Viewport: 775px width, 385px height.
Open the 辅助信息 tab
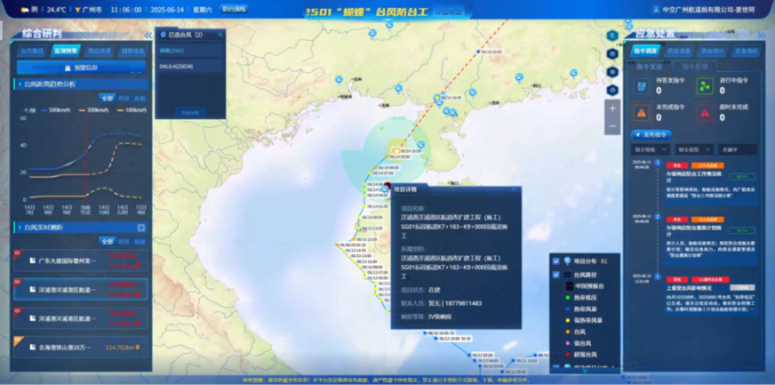pyautogui.click(x=132, y=51)
